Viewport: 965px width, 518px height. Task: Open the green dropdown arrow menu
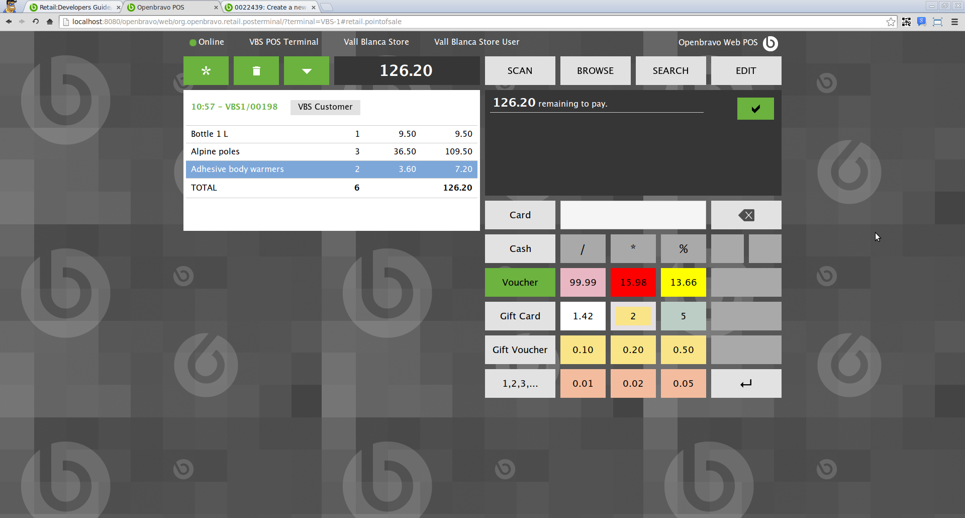[x=307, y=70]
